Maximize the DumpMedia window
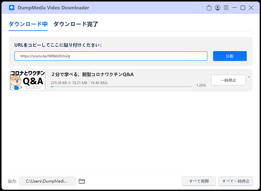261x191 pixels. (243, 8)
